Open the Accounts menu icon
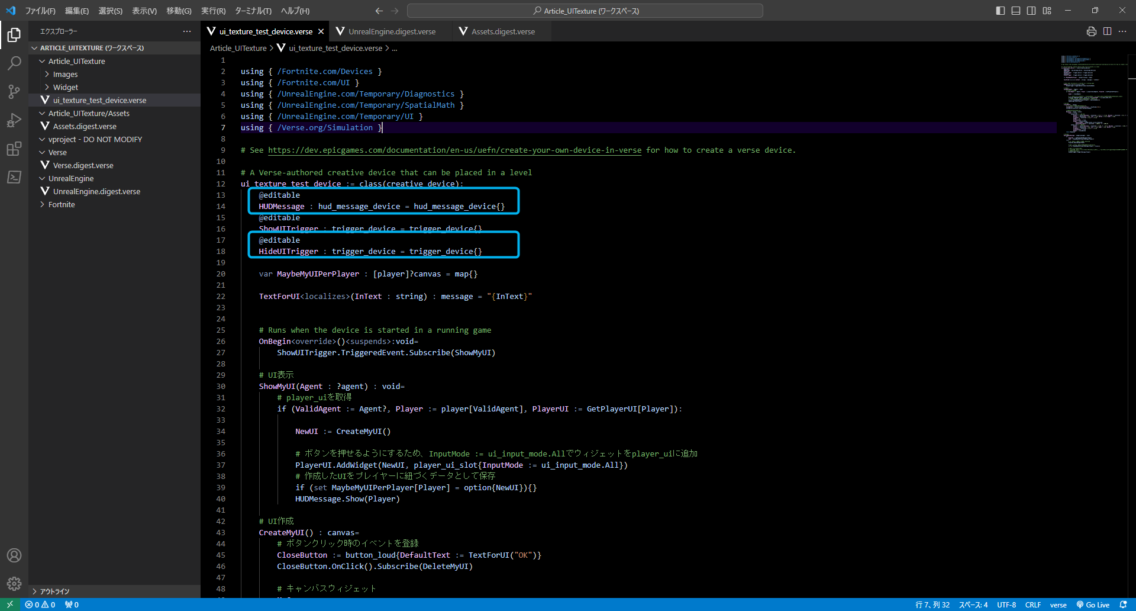 point(14,555)
